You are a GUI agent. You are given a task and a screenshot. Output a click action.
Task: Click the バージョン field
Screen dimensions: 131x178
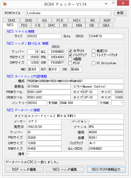[106, 121]
